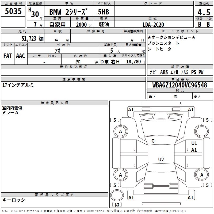Click the D車 import label
The height and width of the screenshot is (214, 214).
tap(104, 62)
